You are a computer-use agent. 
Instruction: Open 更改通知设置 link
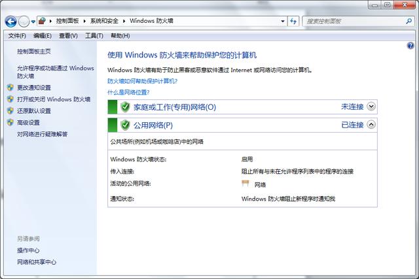[x=34, y=88]
